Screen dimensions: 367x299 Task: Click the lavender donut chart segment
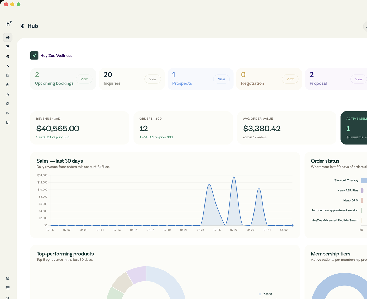pyautogui.click(x=138, y=274)
